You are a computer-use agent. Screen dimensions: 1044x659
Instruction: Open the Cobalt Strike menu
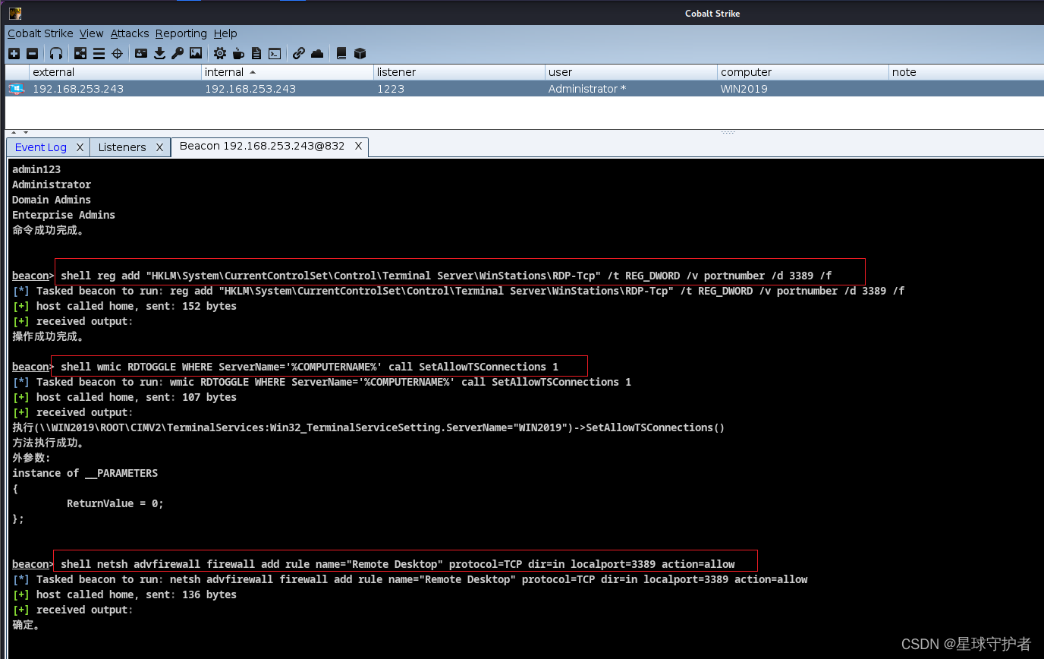40,33
